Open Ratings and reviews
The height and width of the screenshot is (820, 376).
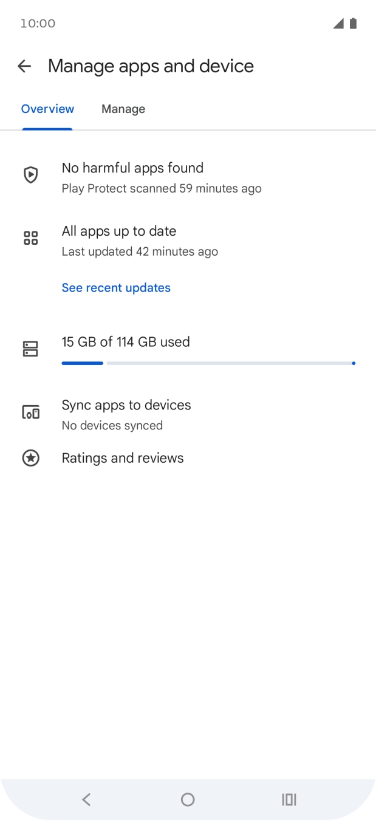coord(188,458)
